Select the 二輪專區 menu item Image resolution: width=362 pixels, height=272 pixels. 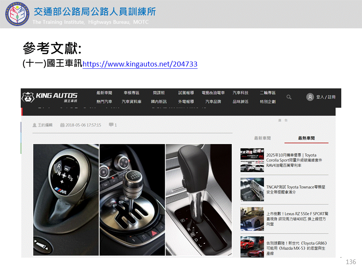tap(267, 93)
